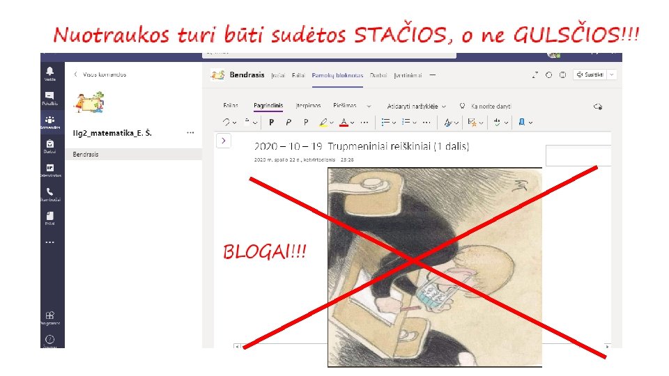Open the globe website icon in header

563,75
